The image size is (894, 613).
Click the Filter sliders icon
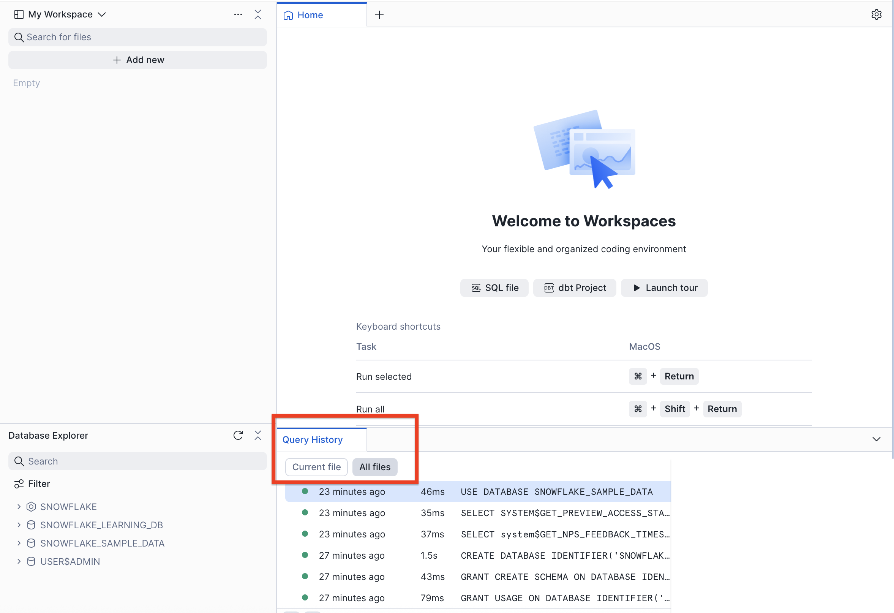pos(19,484)
